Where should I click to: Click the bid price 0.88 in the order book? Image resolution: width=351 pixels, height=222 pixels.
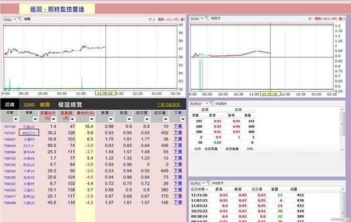(217, 142)
